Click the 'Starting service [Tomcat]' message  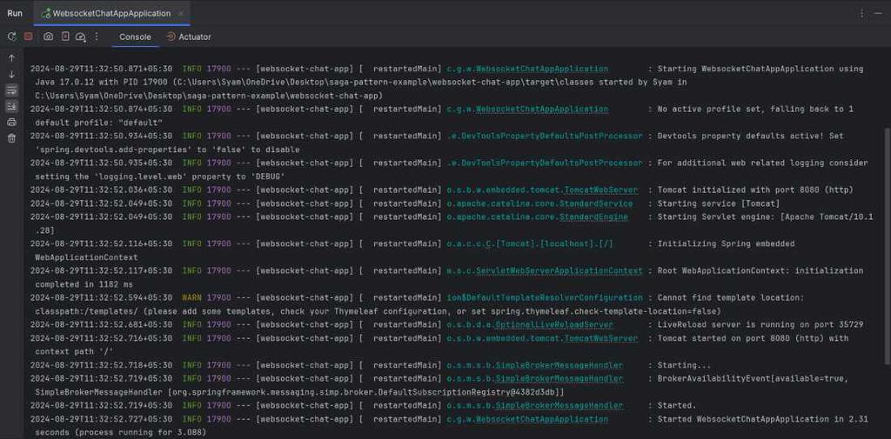coord(718,203)
